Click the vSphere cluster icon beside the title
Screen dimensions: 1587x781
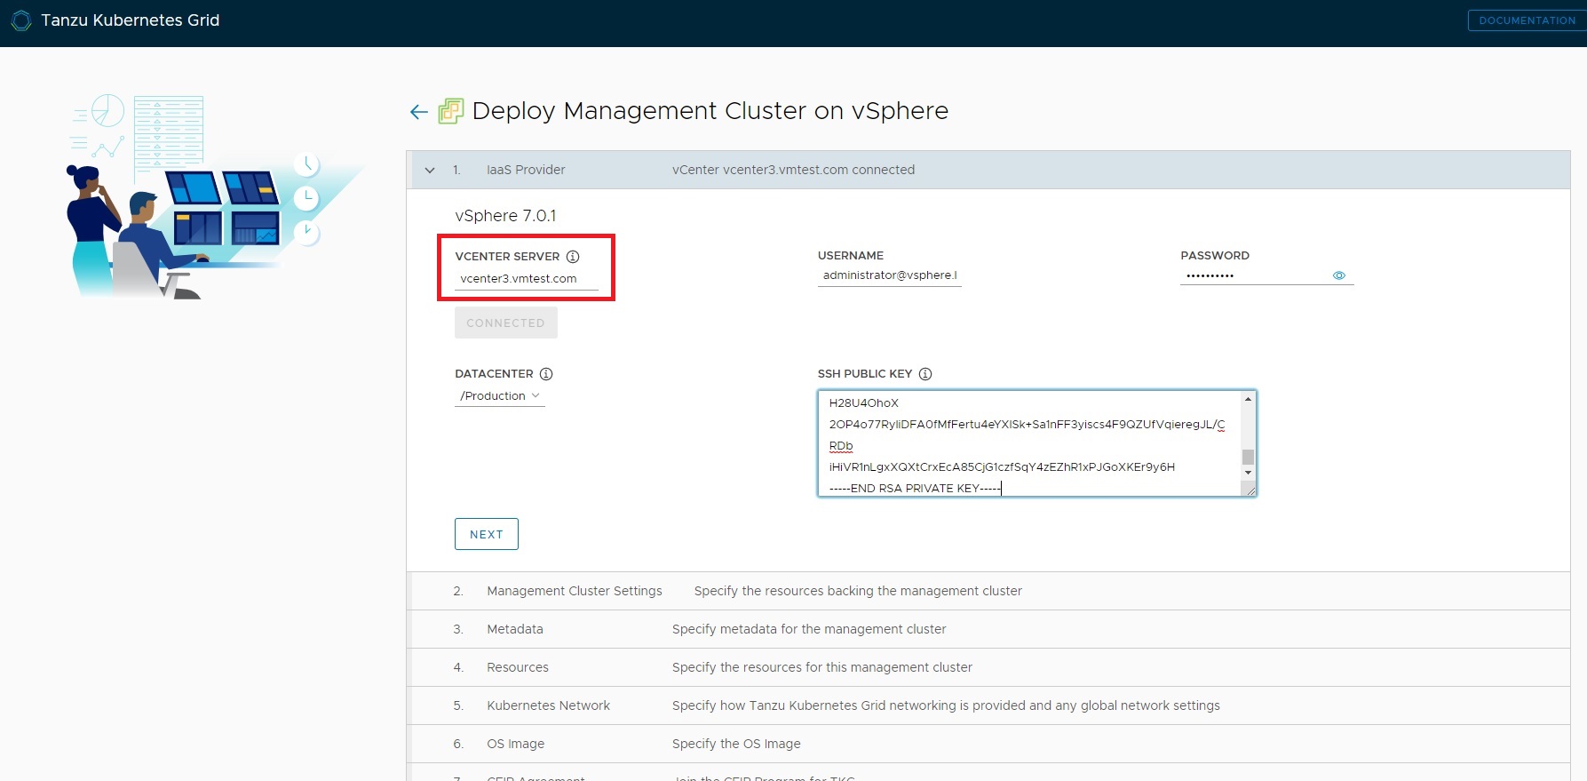(451, 111)
